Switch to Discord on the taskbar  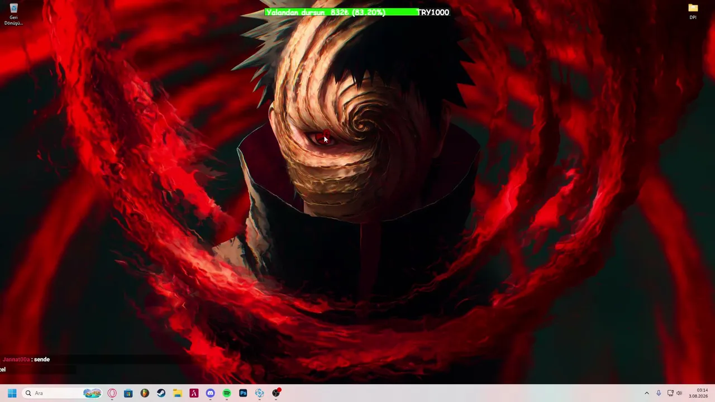tap(210, 393)
